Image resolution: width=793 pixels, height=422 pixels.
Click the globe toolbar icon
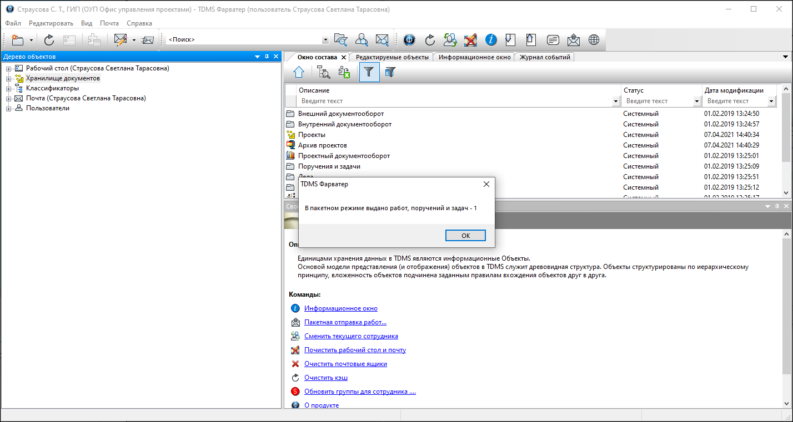594,40
